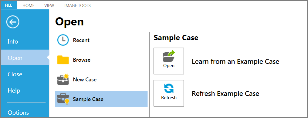308x118 pixels.
Task: Click the yellow Browse folder icon
Action: pyautogui.click(x=63, y=60)
